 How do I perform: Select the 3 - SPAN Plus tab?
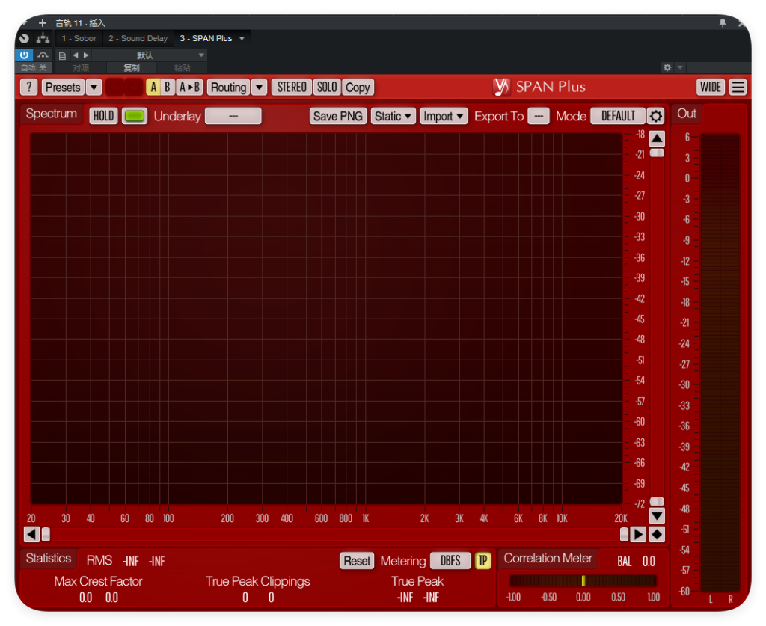point(206,38)
